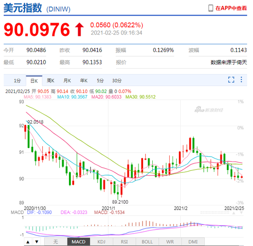Select the BOLL indicator button
Viewport: 253px width, 246px height.
147,242
